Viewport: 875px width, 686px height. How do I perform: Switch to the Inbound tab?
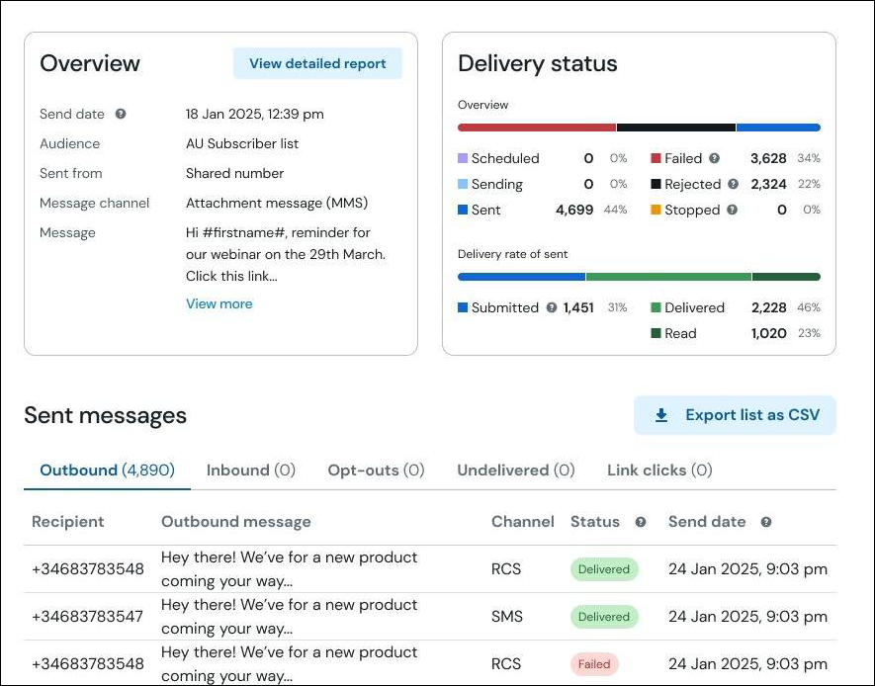pos(250,471)
